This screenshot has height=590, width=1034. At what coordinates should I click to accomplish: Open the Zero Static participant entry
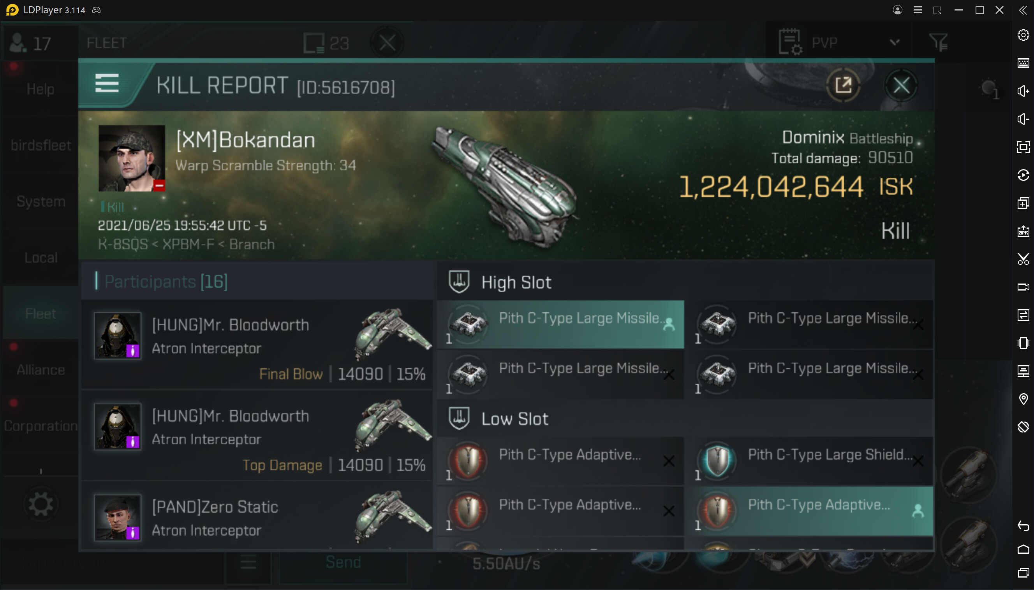pos(257,518)
